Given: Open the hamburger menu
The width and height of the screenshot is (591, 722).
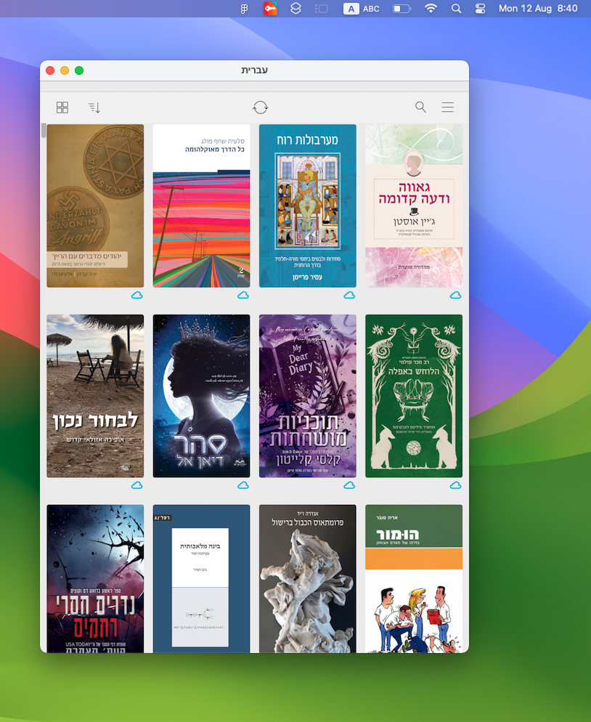Looking at the screenshot, I should pos(448,107).
